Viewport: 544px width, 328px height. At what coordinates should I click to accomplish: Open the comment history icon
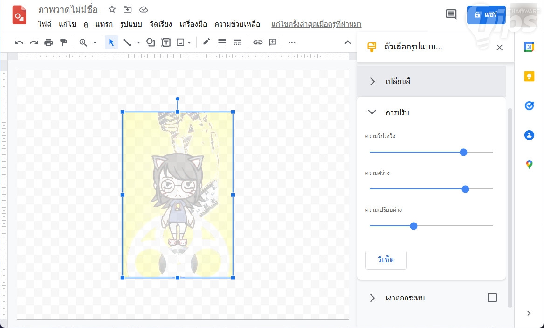tap(451, 14)
